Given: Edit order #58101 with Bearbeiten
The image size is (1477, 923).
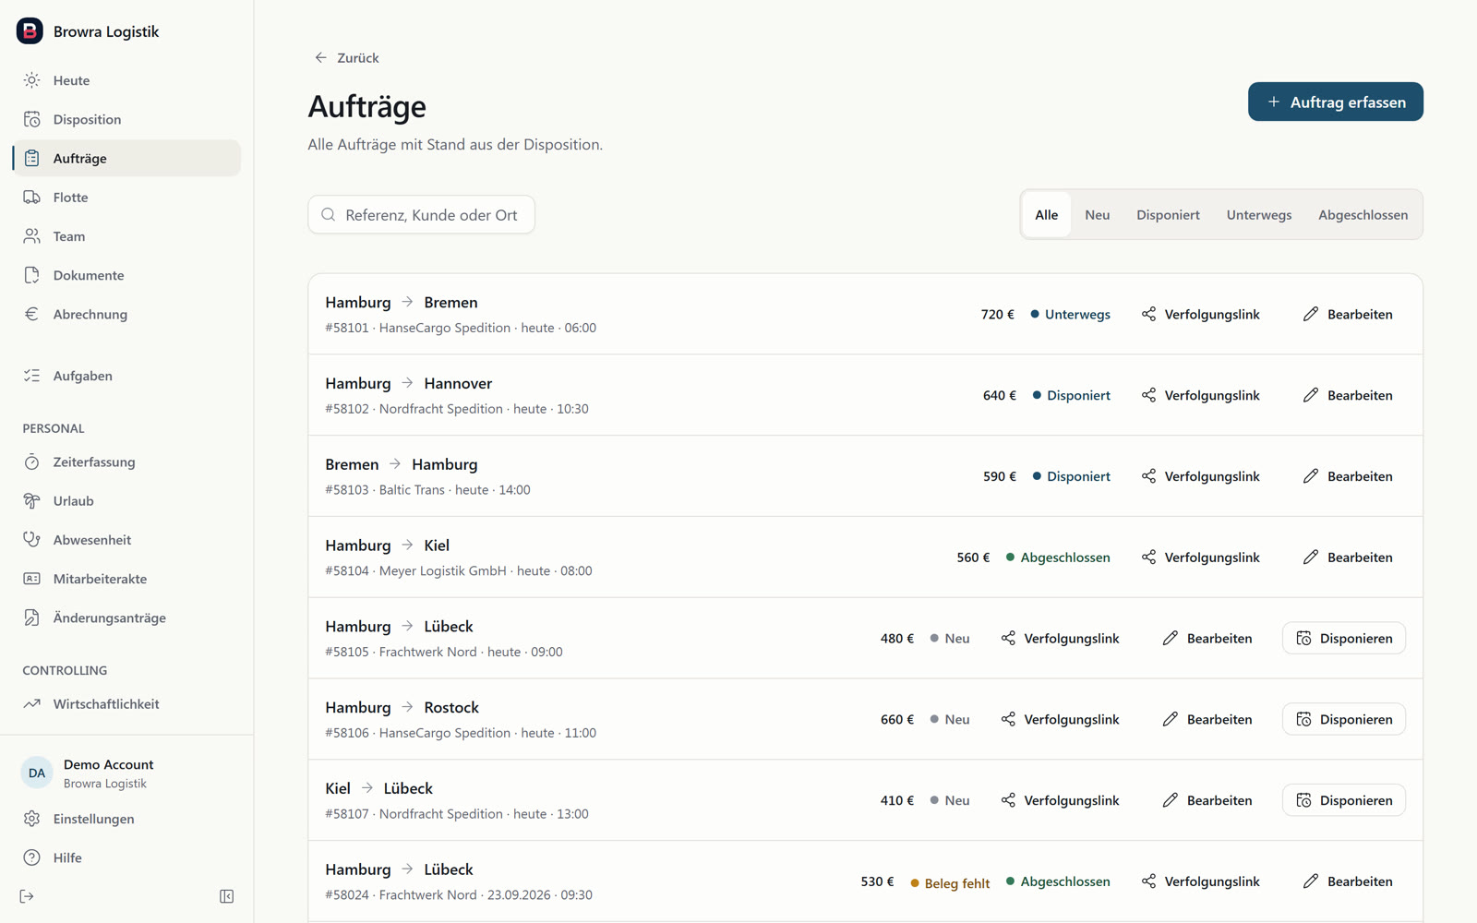Looking at the screenshot, I should [1348, 314].
